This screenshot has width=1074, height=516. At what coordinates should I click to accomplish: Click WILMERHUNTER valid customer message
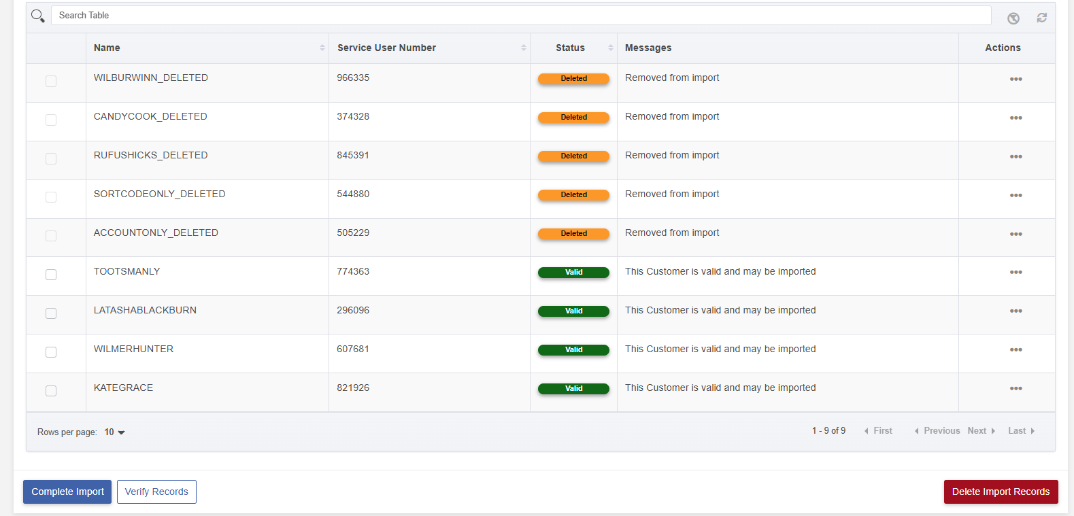pos(720,349)
